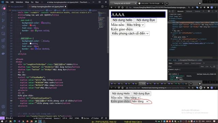
Task: Click "Nội dung hello" button in top page
Action: coord(122,20)
